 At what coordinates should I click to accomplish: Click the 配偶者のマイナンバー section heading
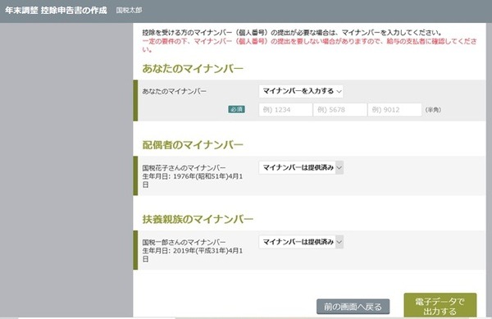193,144
